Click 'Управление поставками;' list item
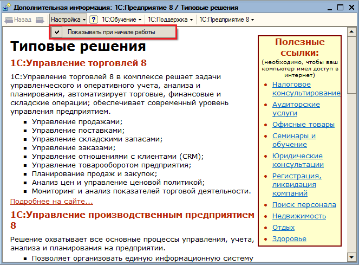 tap(78, 131)
